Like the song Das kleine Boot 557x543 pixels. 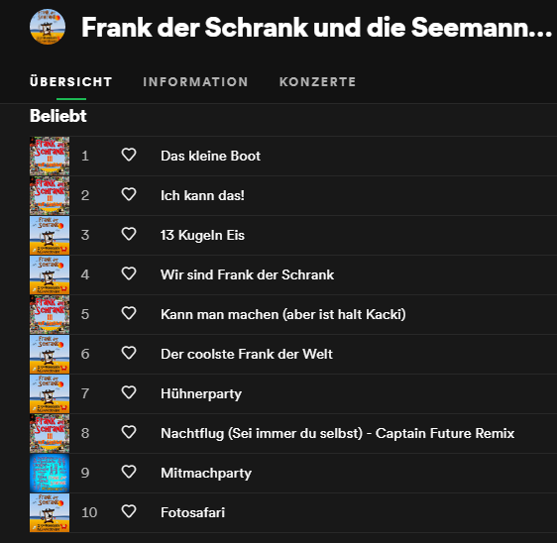coord(129,156)
